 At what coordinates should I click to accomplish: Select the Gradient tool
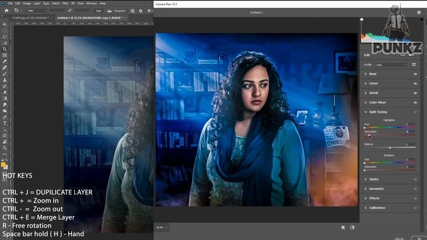[x=5, y=99]
